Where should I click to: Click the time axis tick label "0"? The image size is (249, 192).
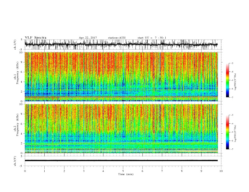click(25, 171)
